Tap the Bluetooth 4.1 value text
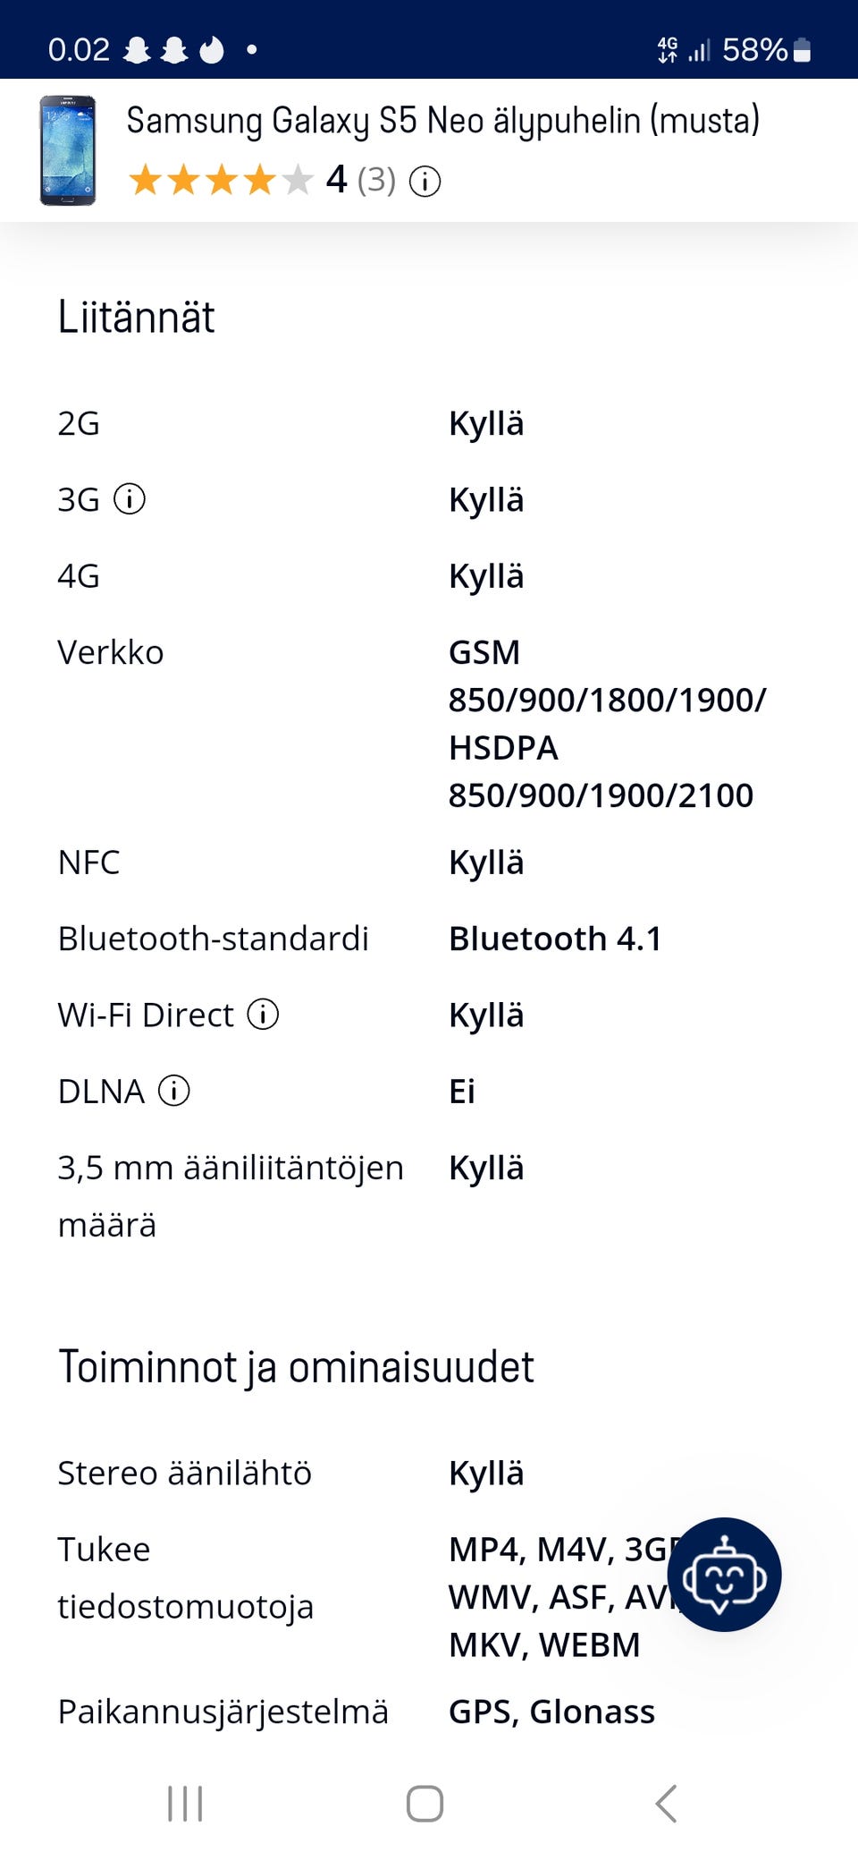858x1861 pixels. click(555, 939)
